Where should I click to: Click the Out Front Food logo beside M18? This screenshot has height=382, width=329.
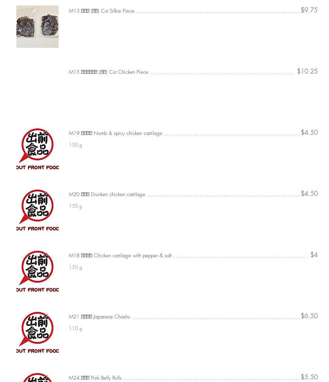coord(38,271)
